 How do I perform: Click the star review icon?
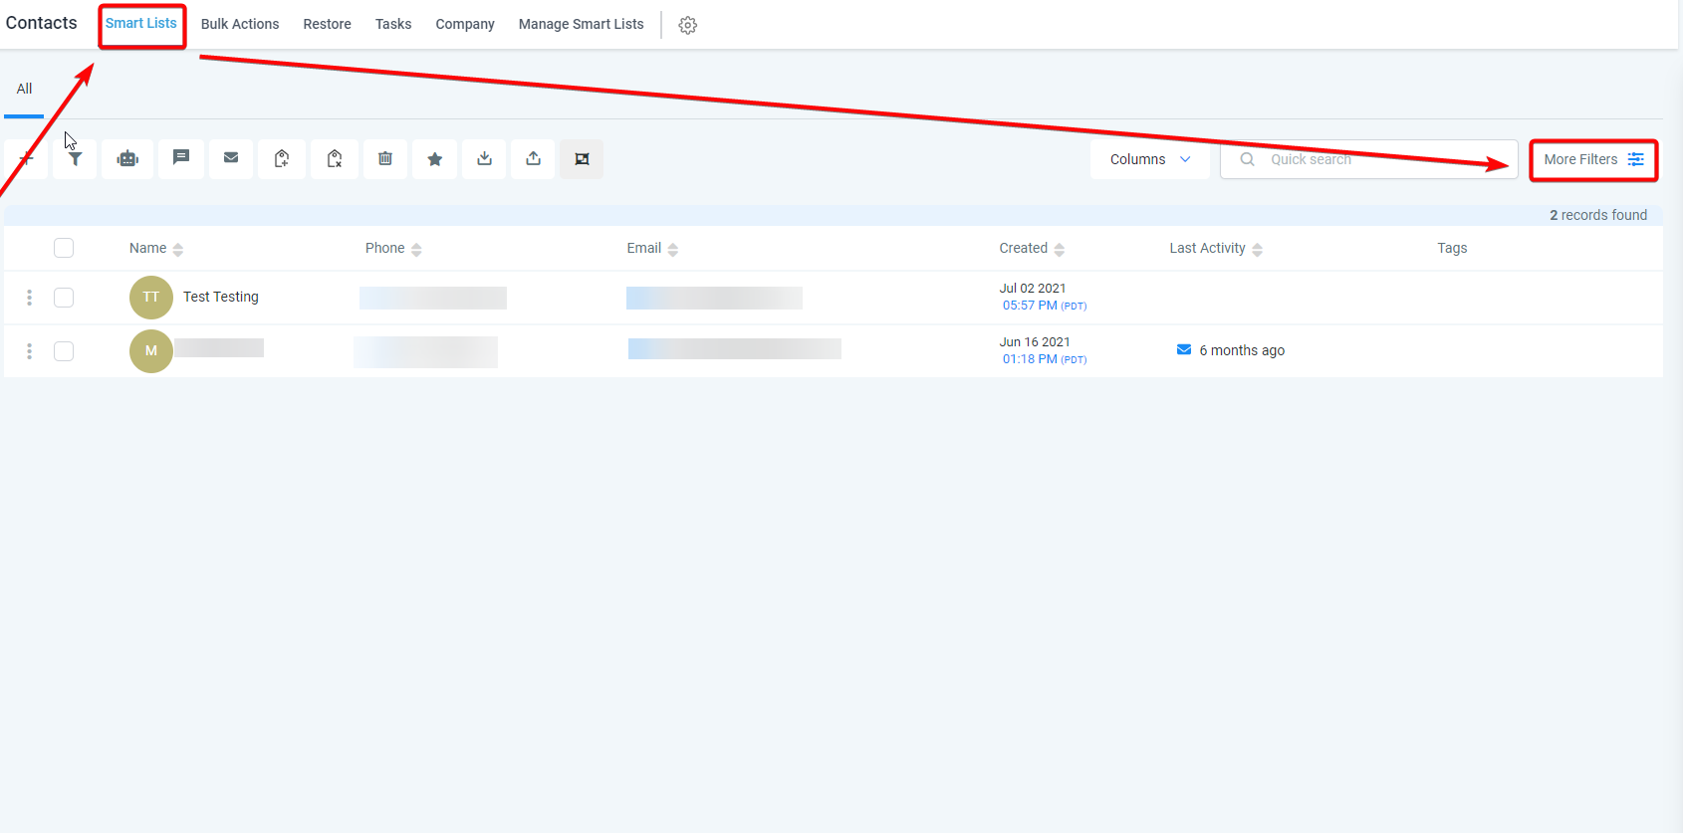coord(435,159)
